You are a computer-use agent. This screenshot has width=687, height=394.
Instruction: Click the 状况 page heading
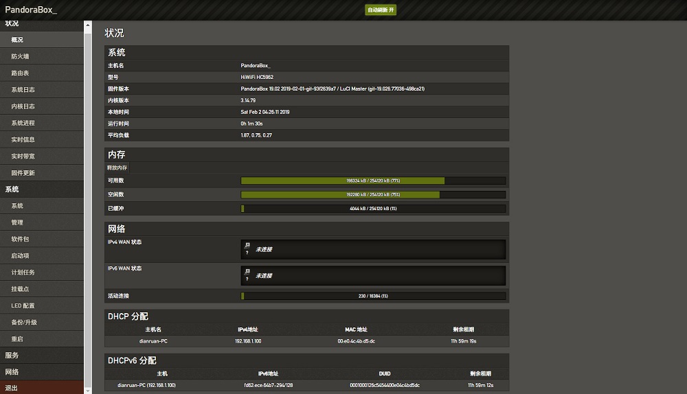(x=114, y=33)
